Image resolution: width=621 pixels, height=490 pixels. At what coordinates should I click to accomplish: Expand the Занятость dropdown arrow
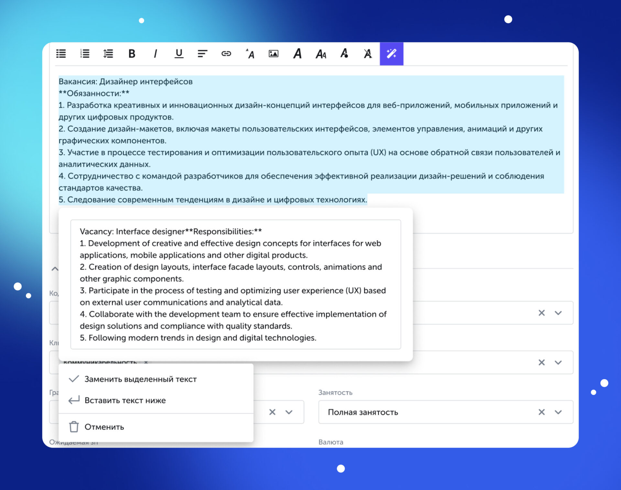click(x=558, y=412)
